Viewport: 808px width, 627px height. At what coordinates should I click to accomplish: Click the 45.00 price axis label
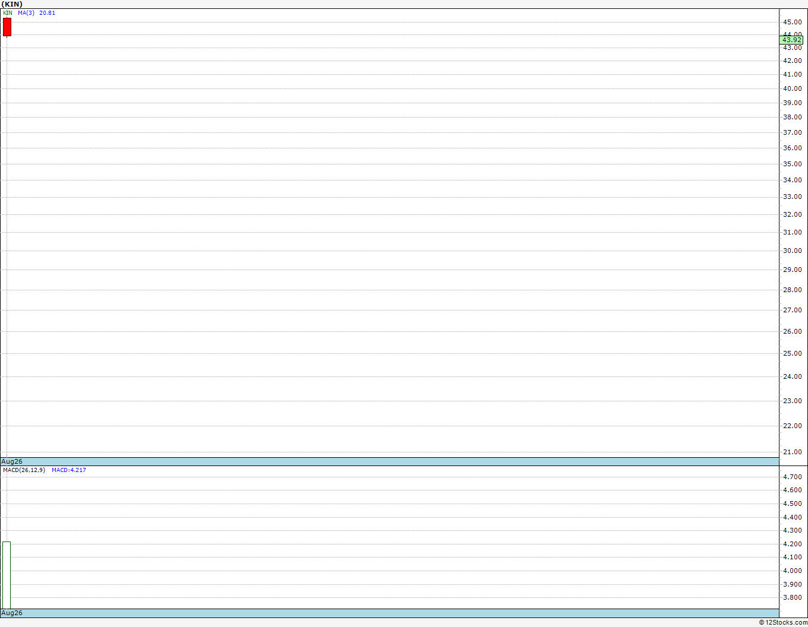793,22
